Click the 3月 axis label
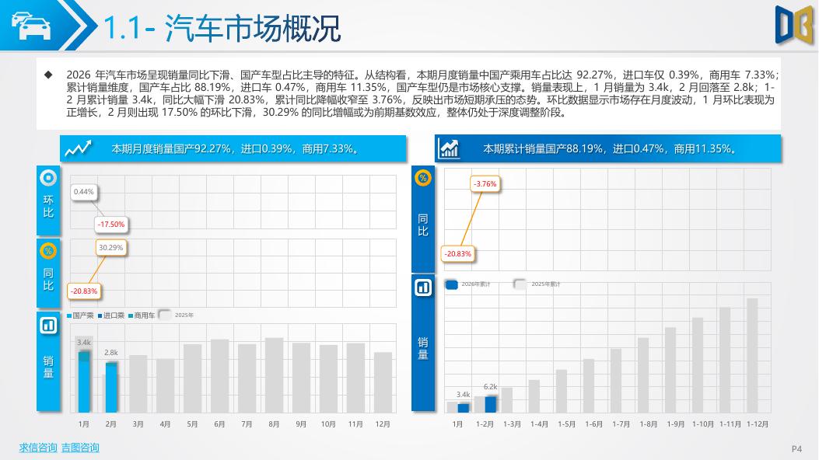This screenshot has height=460, width=819. [x=138, y=424]
